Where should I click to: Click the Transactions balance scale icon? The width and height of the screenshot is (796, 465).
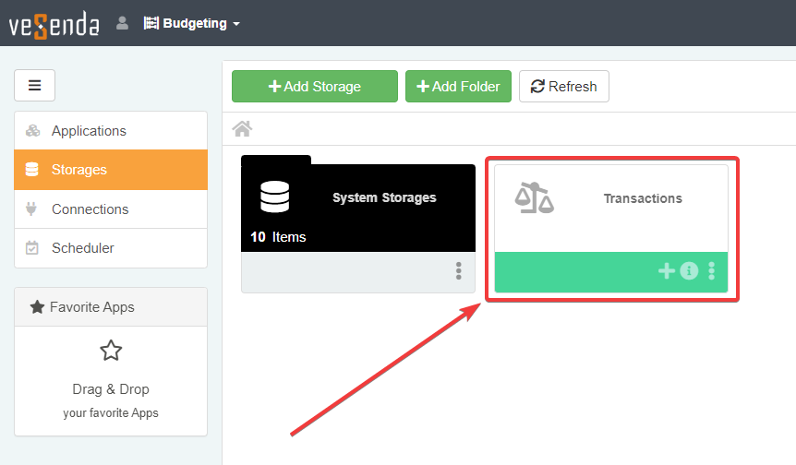tap(535, 197)
